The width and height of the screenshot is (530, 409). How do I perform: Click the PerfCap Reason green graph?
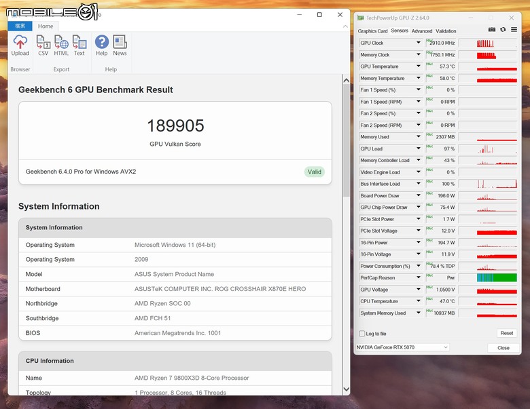pyautogui.click(x=497, y=277)
